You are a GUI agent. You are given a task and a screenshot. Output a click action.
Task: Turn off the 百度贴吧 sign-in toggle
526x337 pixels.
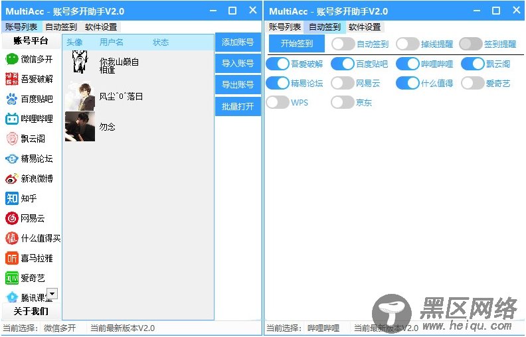pos(343,64)
